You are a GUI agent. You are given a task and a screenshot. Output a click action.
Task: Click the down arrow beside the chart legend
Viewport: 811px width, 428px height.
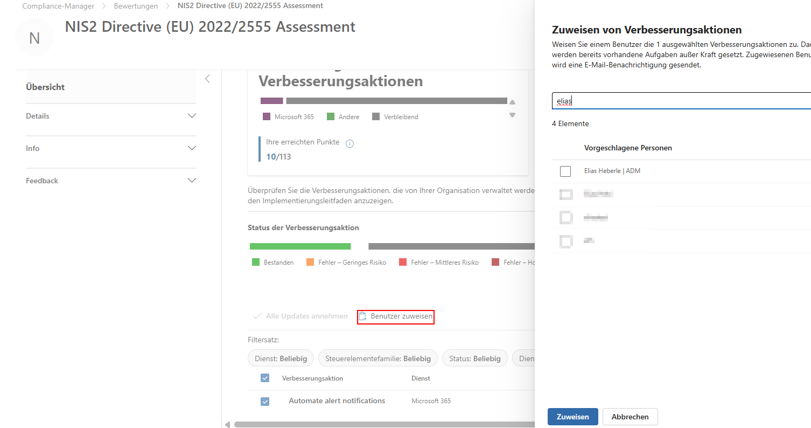pos(512,115)
